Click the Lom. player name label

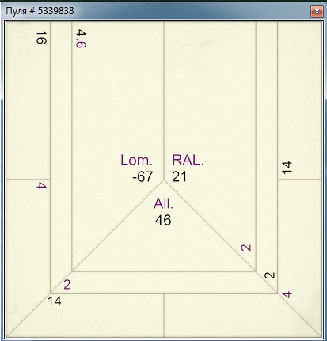136,160
